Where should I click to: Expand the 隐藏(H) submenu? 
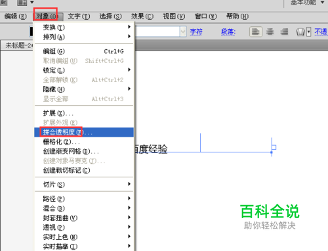click(x=84, y=89)
